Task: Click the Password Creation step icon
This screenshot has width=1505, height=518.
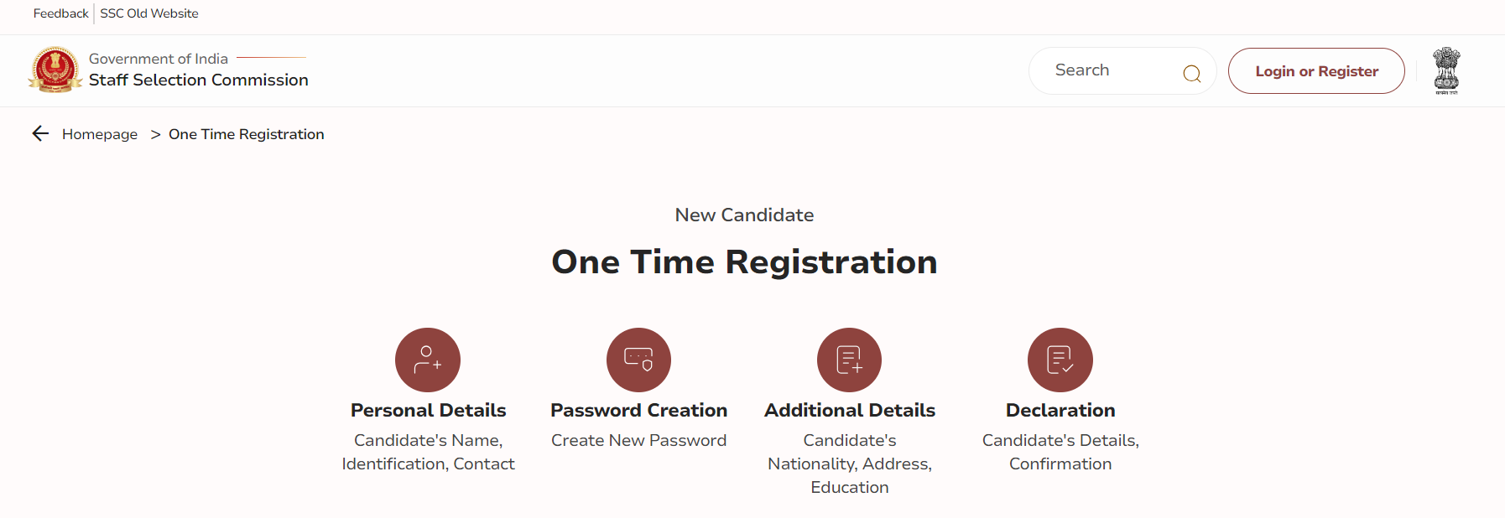Action: (638, 360)
